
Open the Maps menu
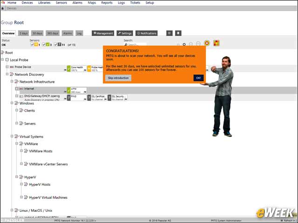(92, 3)
